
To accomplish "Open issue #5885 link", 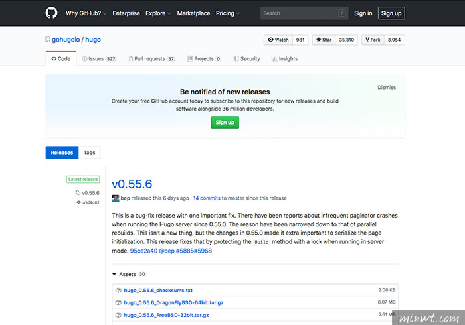I will (x=185, y=251).
